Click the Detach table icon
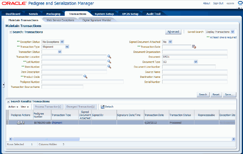 (103, 107)
